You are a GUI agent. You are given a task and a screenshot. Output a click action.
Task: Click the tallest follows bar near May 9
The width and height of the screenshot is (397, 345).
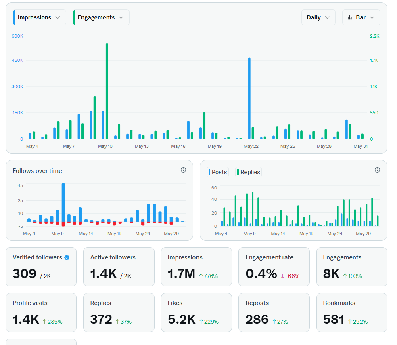pos(63,202)
